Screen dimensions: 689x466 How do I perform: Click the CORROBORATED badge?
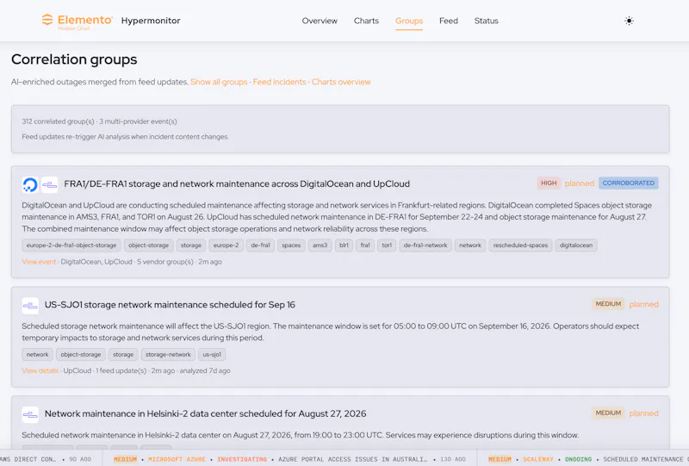[629, 183]
